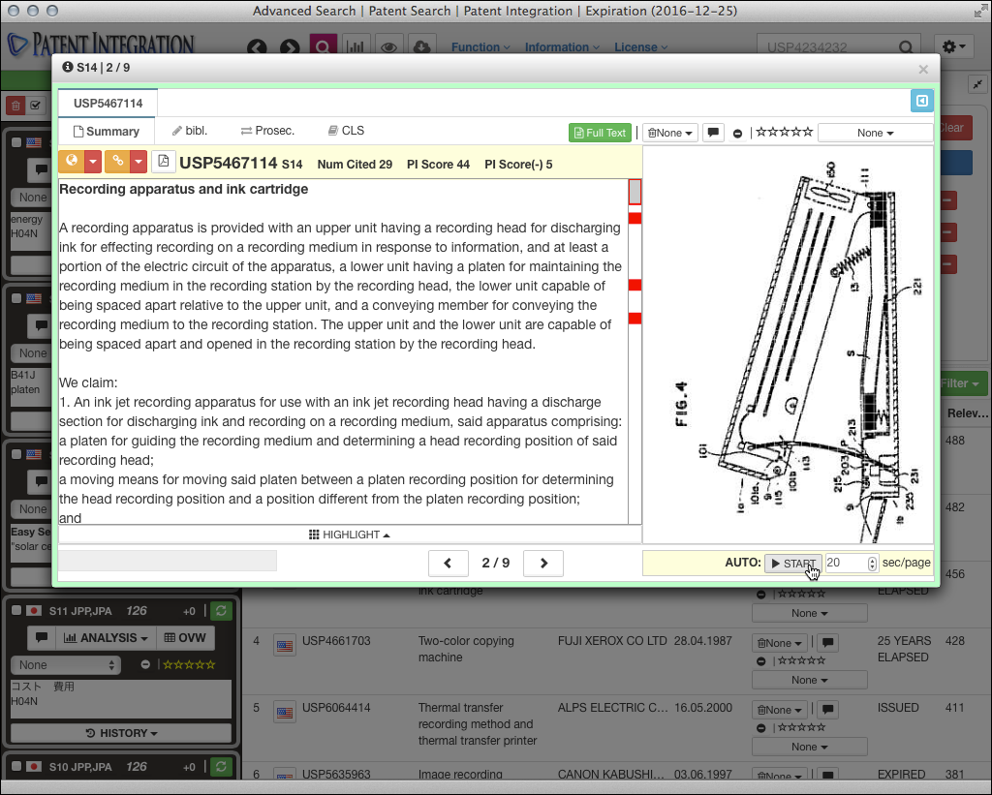
Task: Open the magenta search tool icon
Action: 323,46
